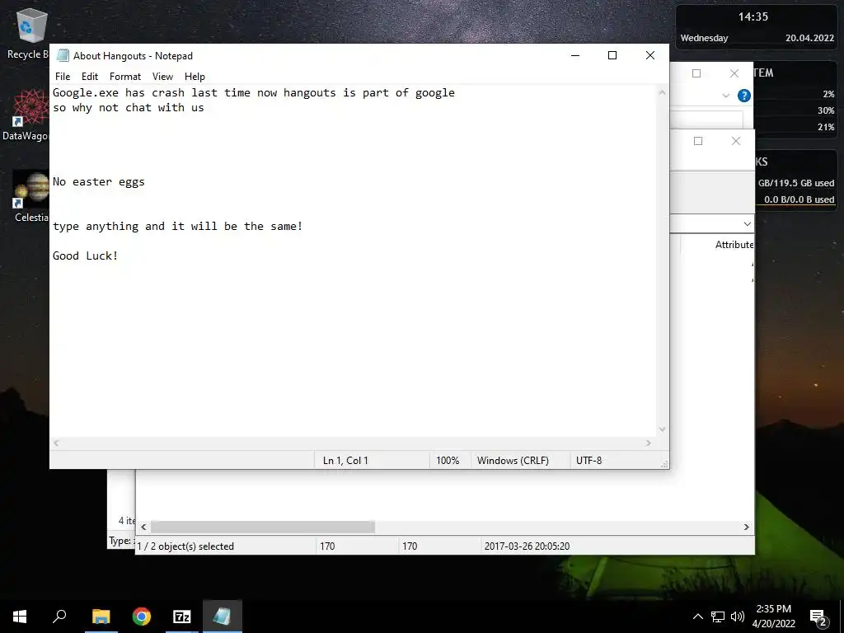
Task: Click the Notepad vertical scrollbar up arrow
Action: coord(662,92)
